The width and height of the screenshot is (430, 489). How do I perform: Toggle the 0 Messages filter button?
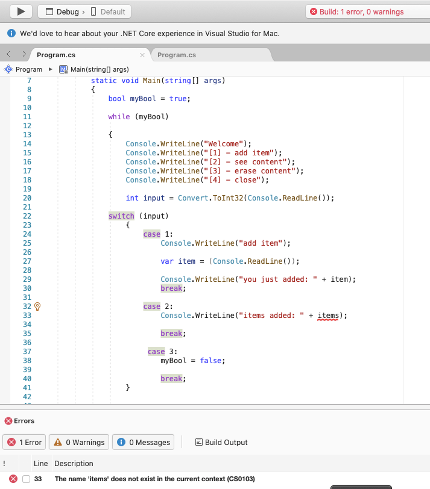(x=143, y=442)
